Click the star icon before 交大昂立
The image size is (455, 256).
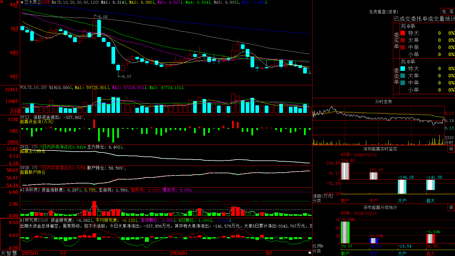coord(22,2)
